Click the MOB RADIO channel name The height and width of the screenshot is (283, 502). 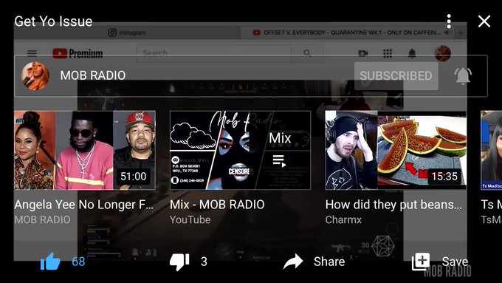93,75
